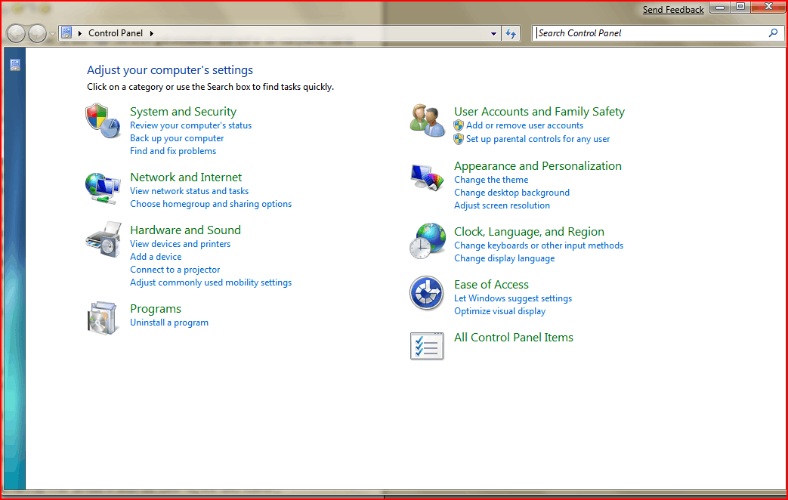Click the Send Feedback link
This screenshot has width=788, height=500.
point(673,10)
